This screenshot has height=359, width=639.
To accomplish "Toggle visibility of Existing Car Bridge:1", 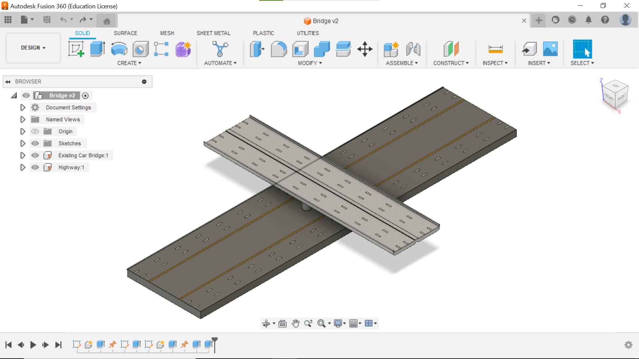I will pos(35,155).
